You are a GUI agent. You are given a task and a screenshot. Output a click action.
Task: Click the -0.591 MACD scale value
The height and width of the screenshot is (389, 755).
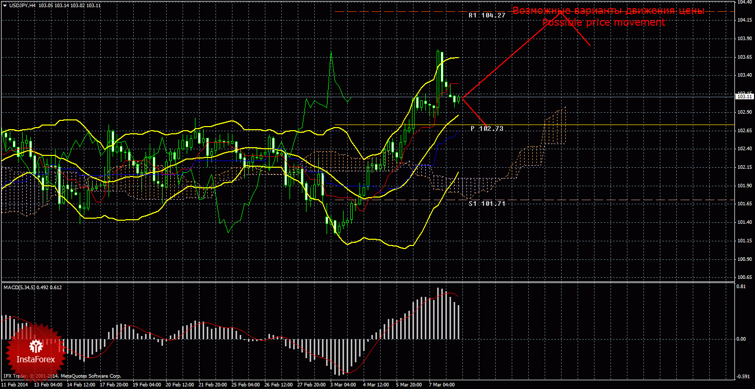coord(743,378)
